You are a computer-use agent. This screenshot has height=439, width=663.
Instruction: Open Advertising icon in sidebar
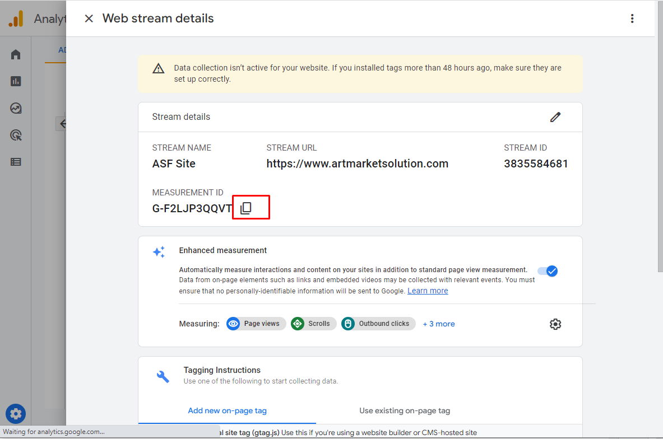pos(16,135)
